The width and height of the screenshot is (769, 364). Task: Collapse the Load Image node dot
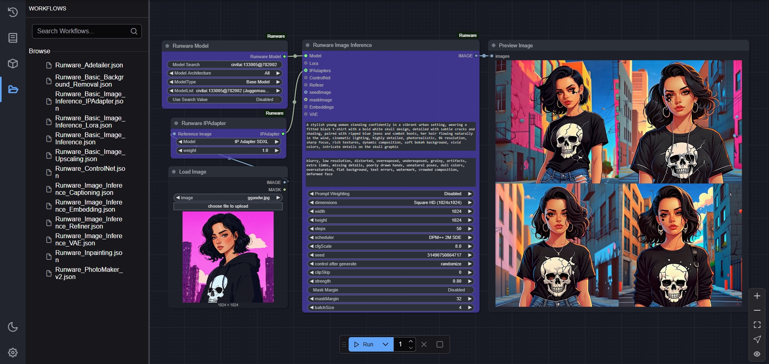[174, 172]
